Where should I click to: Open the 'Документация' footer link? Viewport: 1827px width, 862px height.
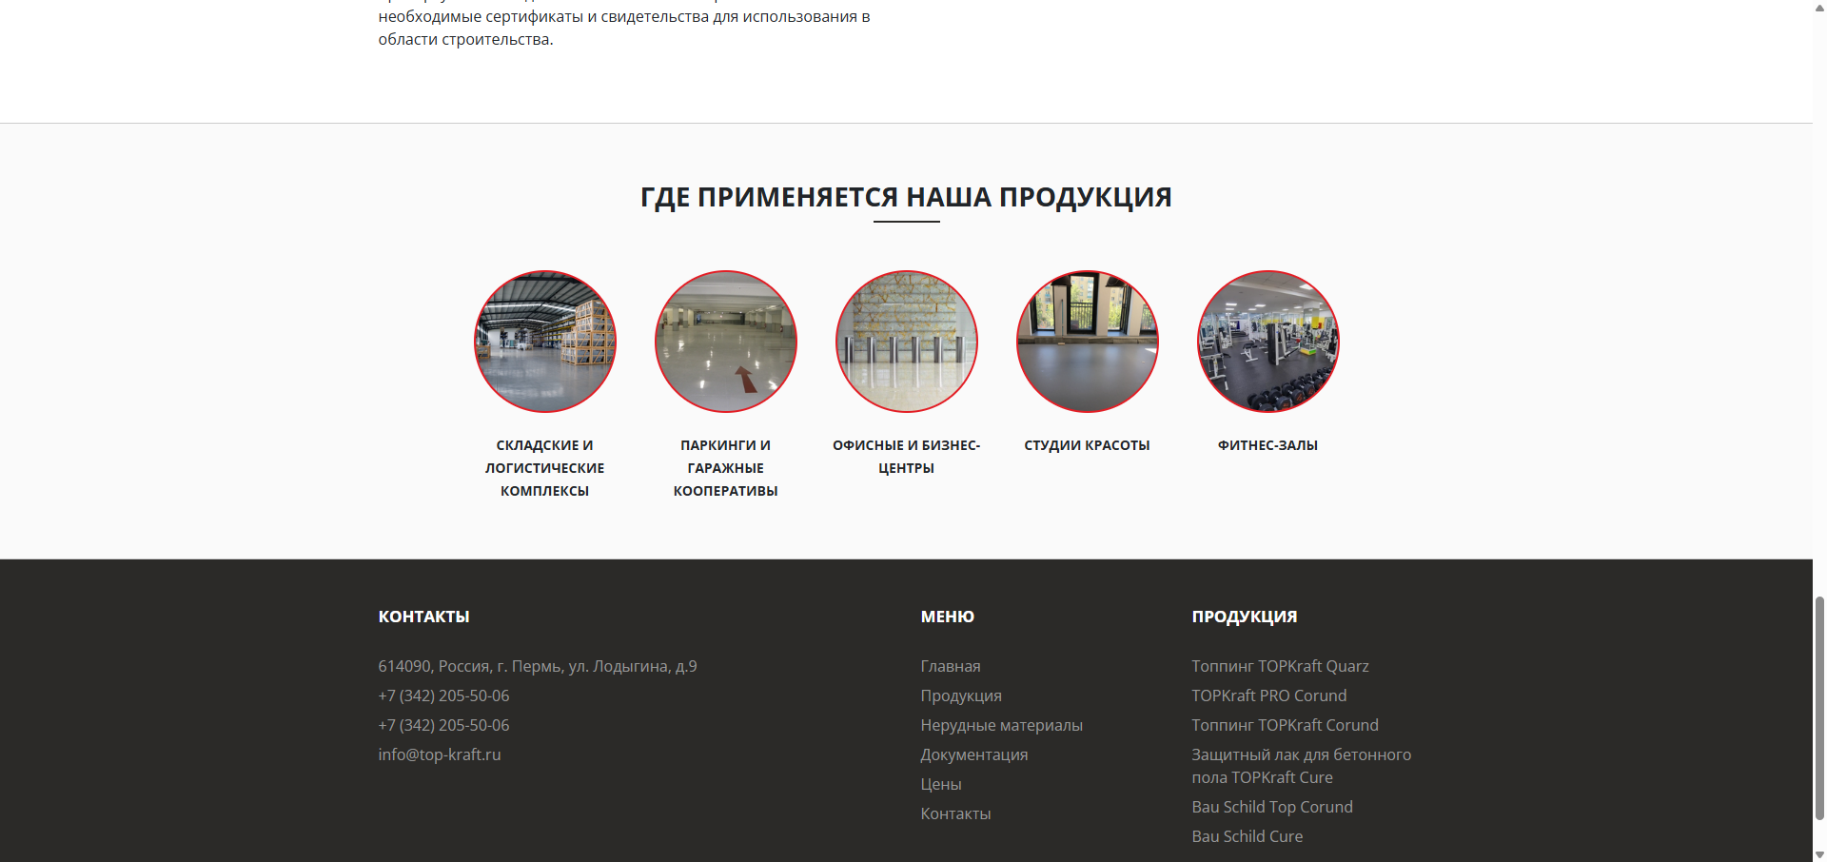[x=974, y=754]
